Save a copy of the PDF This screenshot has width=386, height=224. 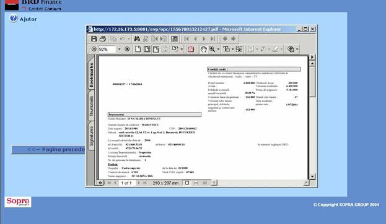94,38
